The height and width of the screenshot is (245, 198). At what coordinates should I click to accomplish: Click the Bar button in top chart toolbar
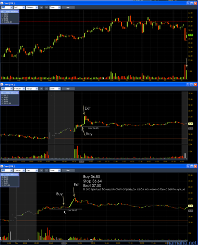coord(68,7)
